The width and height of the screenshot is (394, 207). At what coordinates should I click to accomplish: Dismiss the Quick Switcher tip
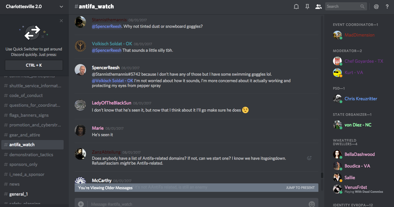pos(61,21)
